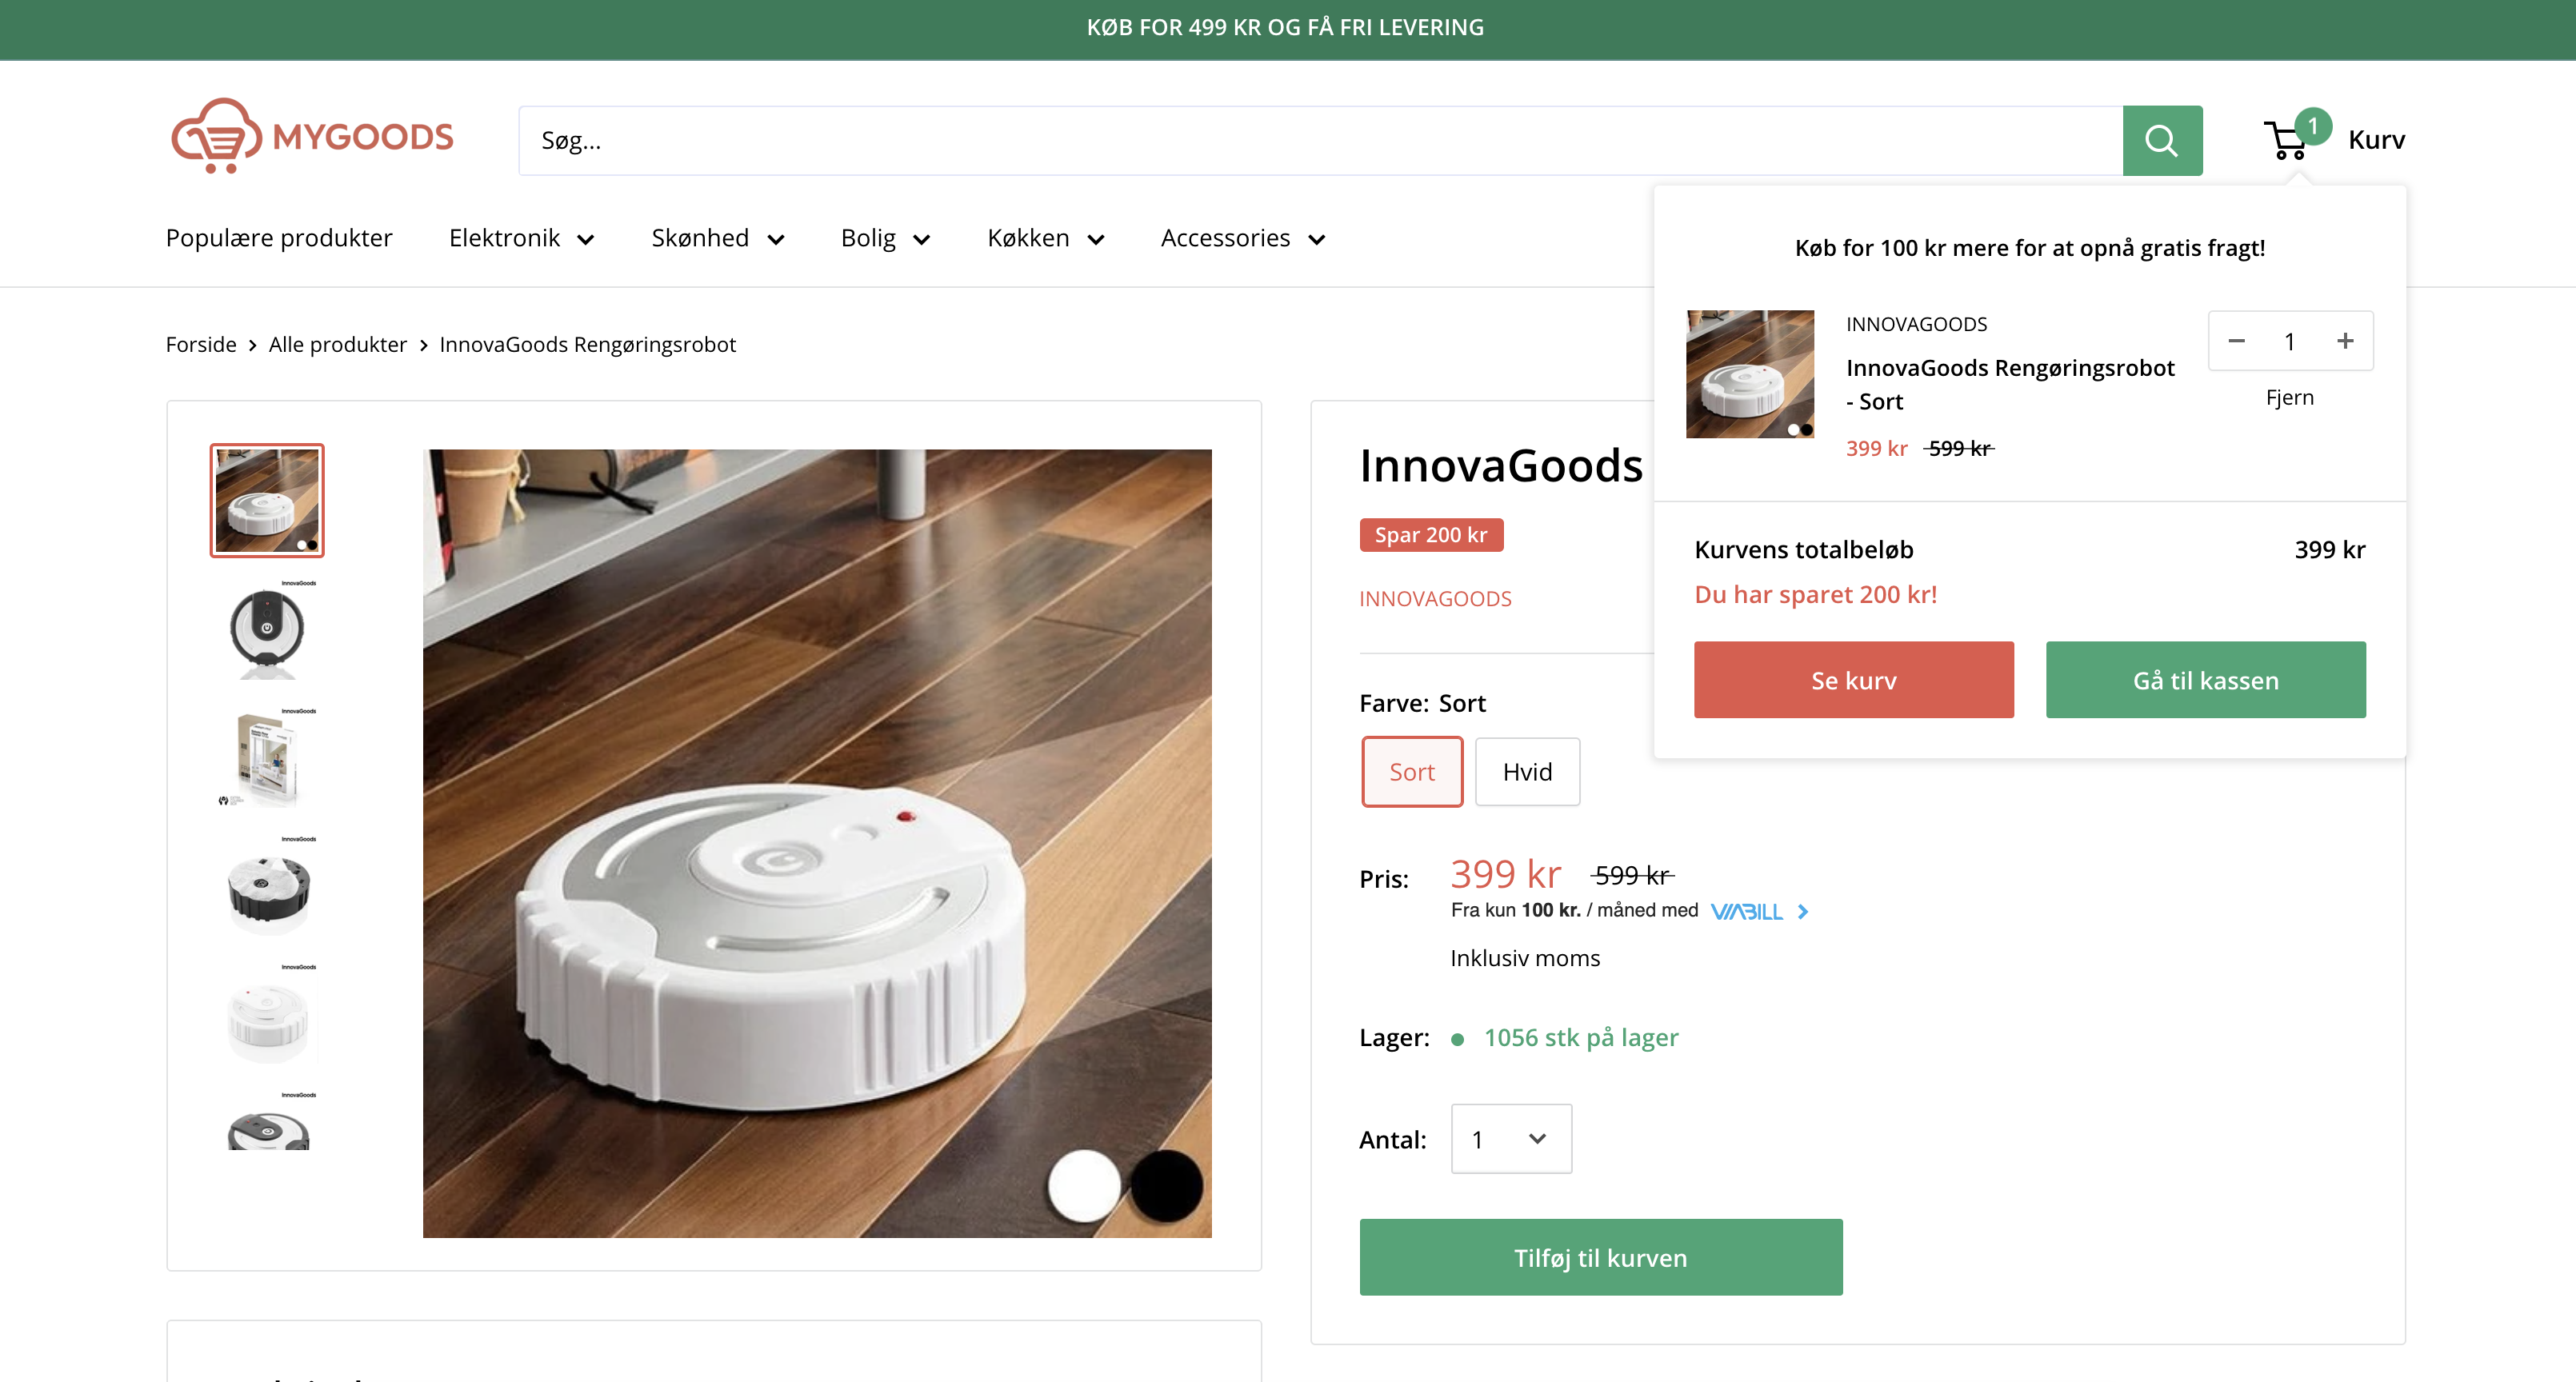Expand the Elektronik menu
The image size is (2576, 1382).
521,238
